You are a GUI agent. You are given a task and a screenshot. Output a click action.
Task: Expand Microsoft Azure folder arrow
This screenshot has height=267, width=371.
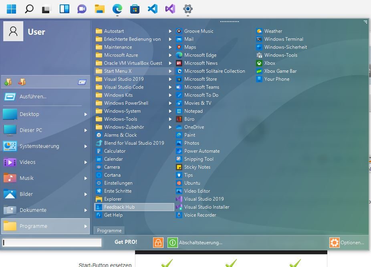point(170,55)
